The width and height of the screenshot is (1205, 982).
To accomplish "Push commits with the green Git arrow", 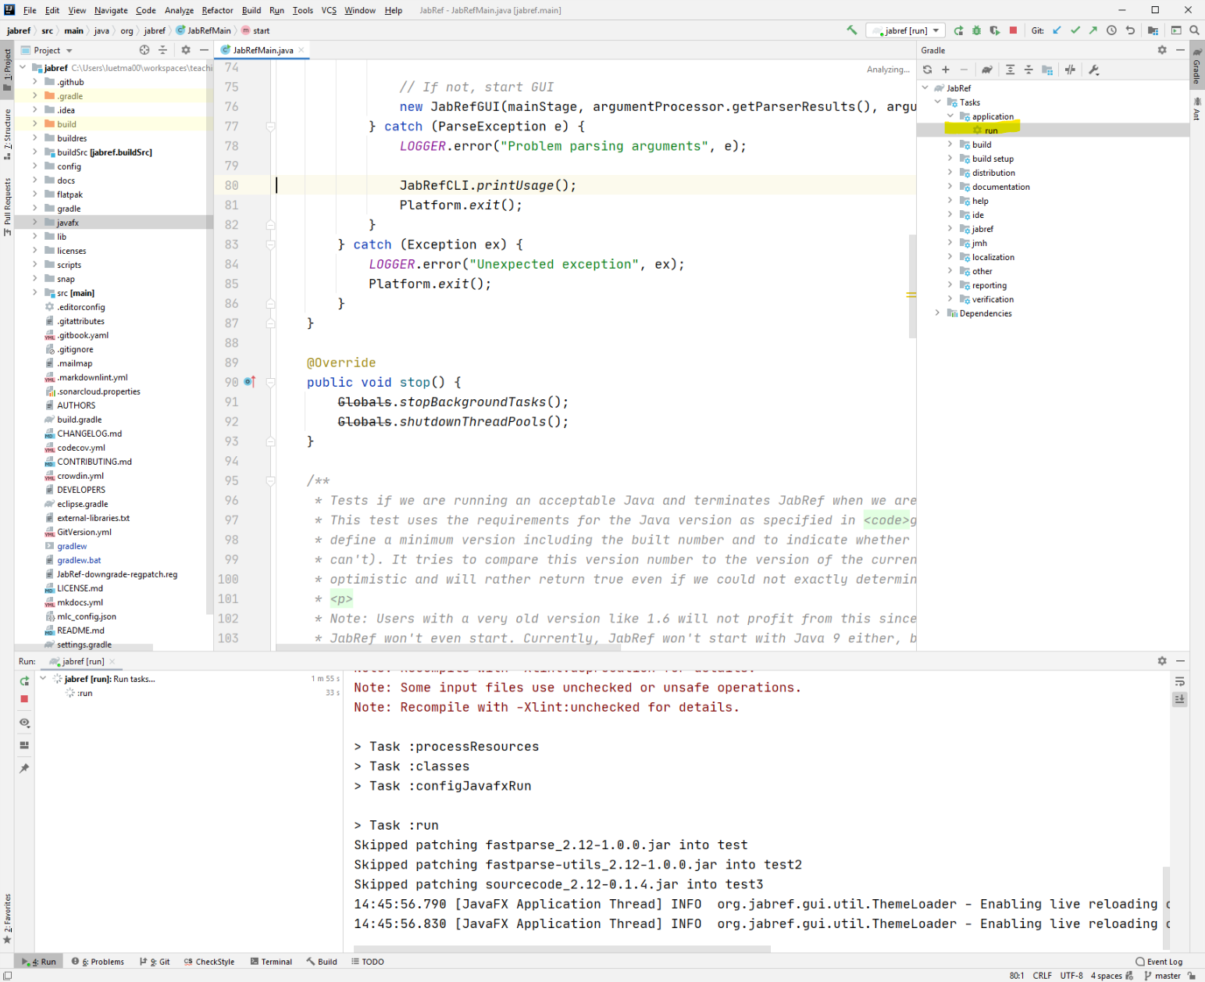I will click(x=1093, y=30).
